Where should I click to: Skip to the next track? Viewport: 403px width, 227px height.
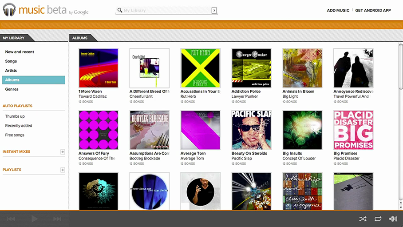tap(57, 219)
